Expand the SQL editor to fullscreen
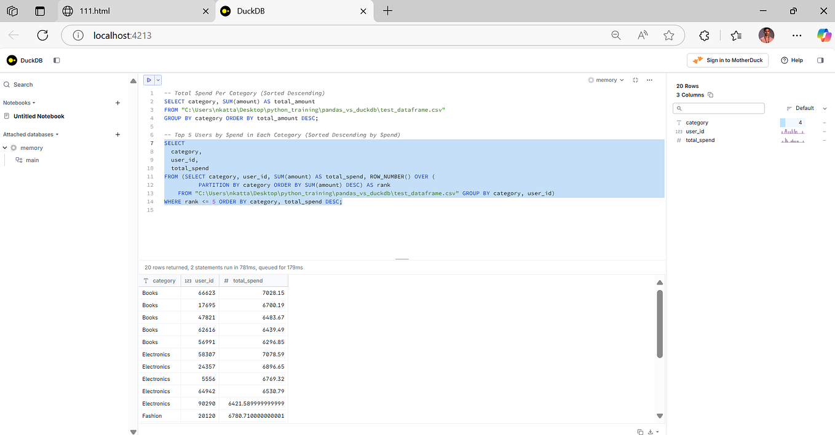This screenshot has width=835, height=435. coord(635,79)
